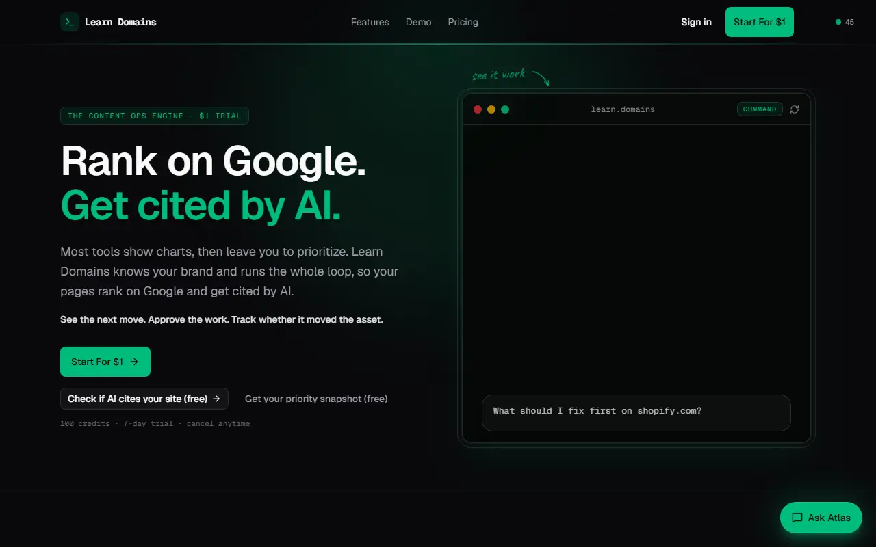876x547 pixels.
Task: Click the shopify.com prompt input field
Action: (x=636, y=412)
